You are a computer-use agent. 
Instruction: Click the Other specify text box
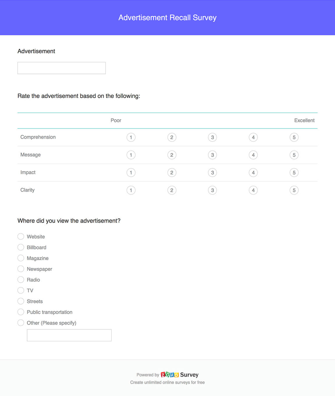click(69, 335)
